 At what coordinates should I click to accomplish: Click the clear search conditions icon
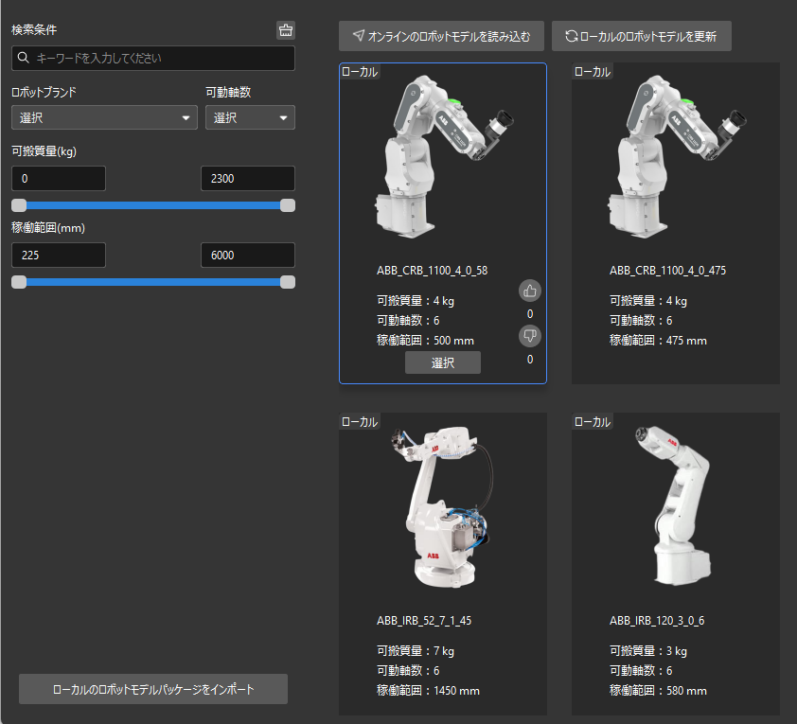pyautogui.click(x=286, y=30)
